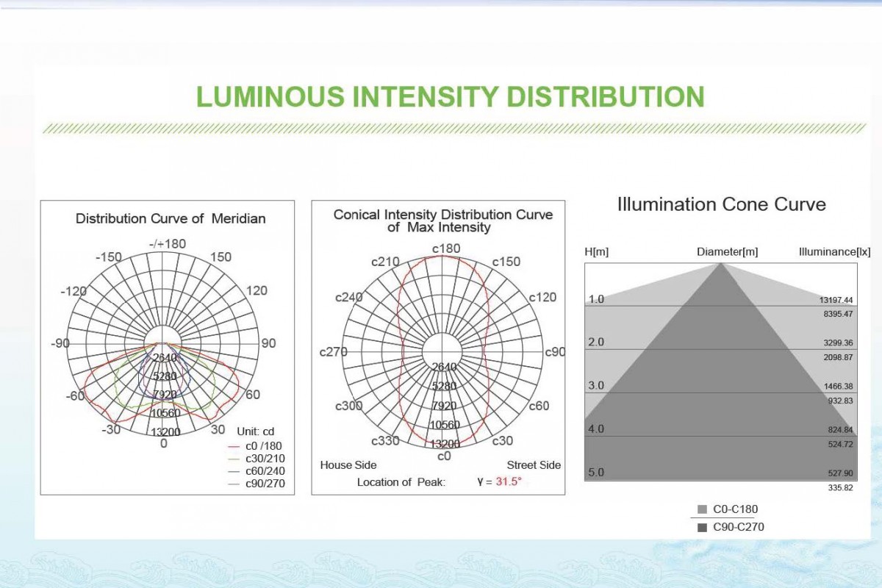Select the c0 /180 red legend line
882x588 pixels.
click(234, 445)
